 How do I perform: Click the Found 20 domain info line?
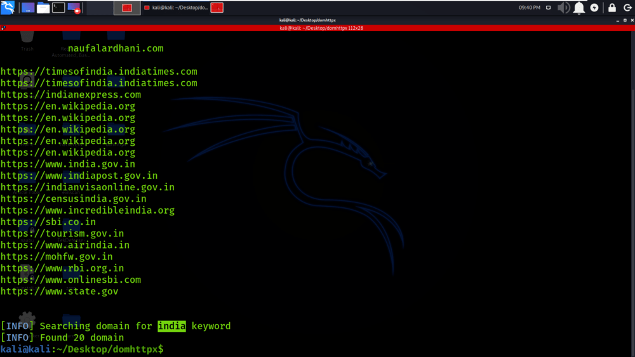(x=62, y=337)
